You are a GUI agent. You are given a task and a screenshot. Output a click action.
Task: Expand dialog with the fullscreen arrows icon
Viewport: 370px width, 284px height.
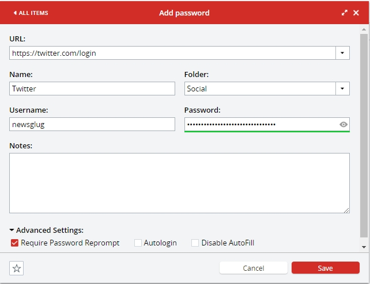click(345, 13)
